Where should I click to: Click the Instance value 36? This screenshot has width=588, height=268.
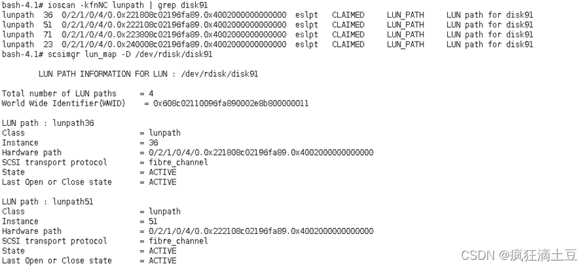154,143
